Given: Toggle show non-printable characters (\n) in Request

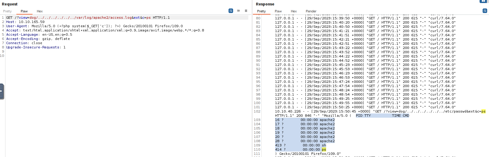Looking at the screenshot, I should point(239,11).
